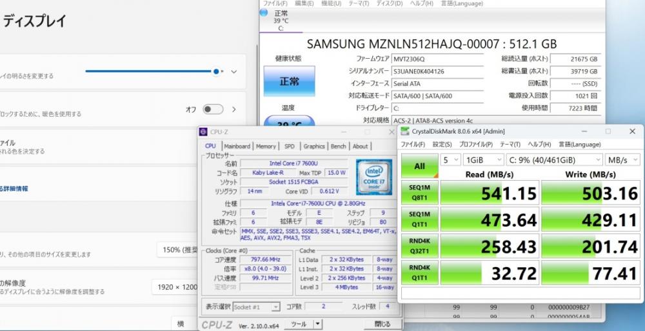Open the 詳細情報 link in display settings

point(14,188)
